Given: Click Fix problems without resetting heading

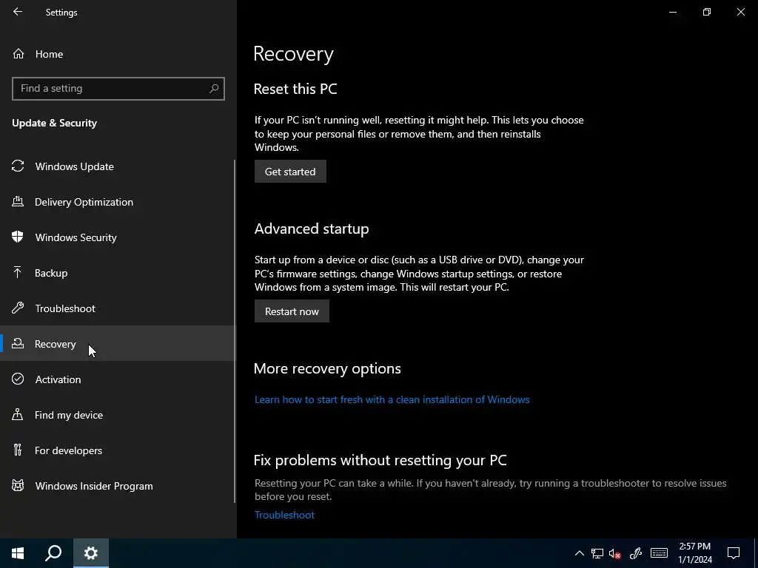Looking at the screenshot, I should pyautogui.click(x=380, y=460).
